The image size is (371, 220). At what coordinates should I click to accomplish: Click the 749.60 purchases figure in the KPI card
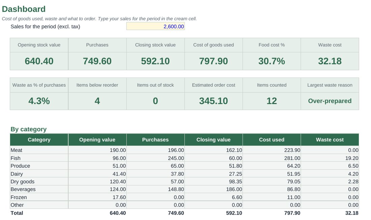97,61
